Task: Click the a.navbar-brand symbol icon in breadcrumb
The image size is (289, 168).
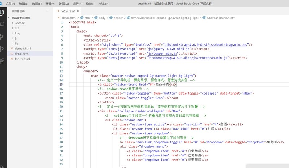Action: coord(204,18)
